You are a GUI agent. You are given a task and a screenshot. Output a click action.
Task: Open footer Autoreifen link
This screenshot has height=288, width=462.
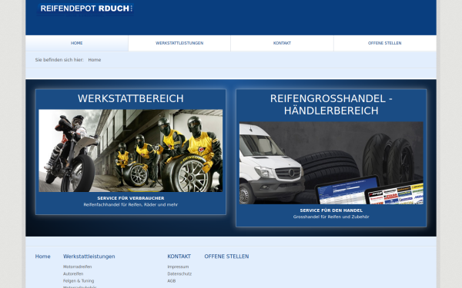(73, 274)
